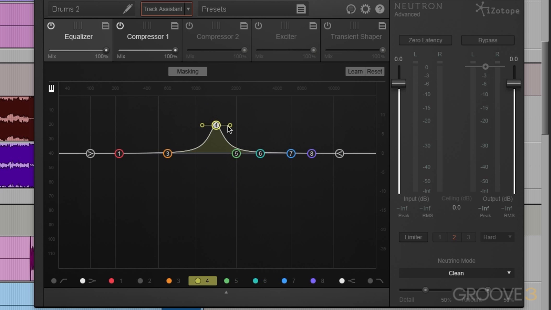Enable the Exciter module power button

(x=258, y=26)
